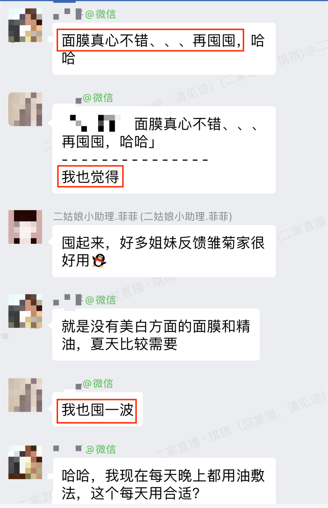
Task: Select the '面膜真心不错' message bubble
Action: pos(164,49)
